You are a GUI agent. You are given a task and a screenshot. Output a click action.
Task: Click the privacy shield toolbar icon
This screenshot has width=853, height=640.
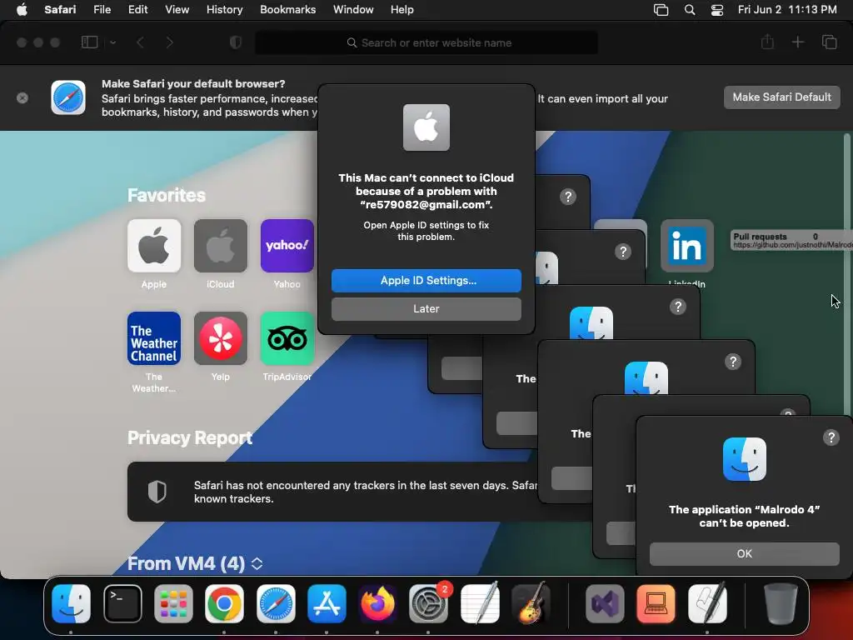pos(236,42)
